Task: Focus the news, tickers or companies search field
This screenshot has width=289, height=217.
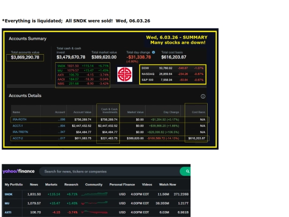Action: (110, 171)
